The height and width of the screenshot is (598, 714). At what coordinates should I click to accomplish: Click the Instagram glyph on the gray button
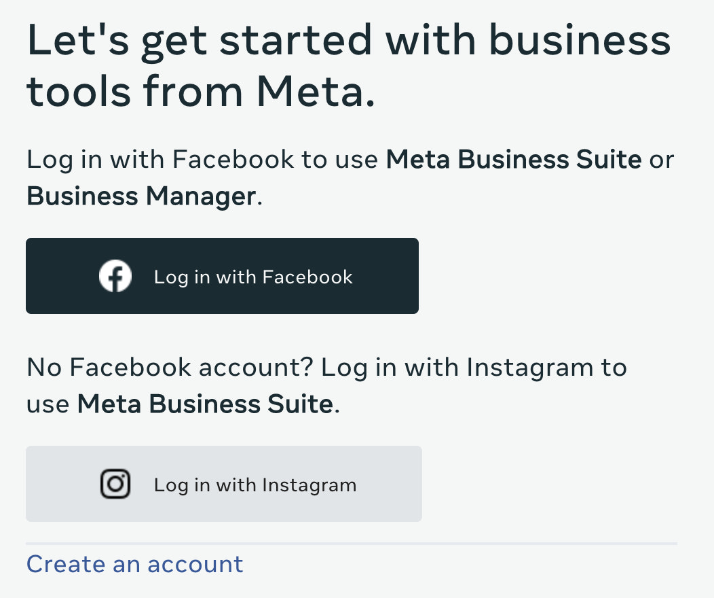pos(115,484)
